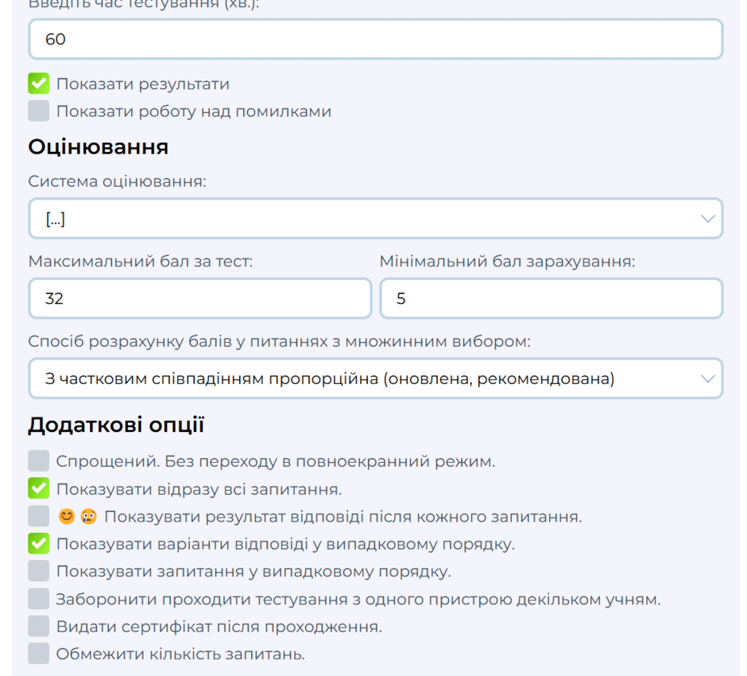
Task: Enable 'Видати сертифікат після проходження' checkbox
Action: coord(39,626)
